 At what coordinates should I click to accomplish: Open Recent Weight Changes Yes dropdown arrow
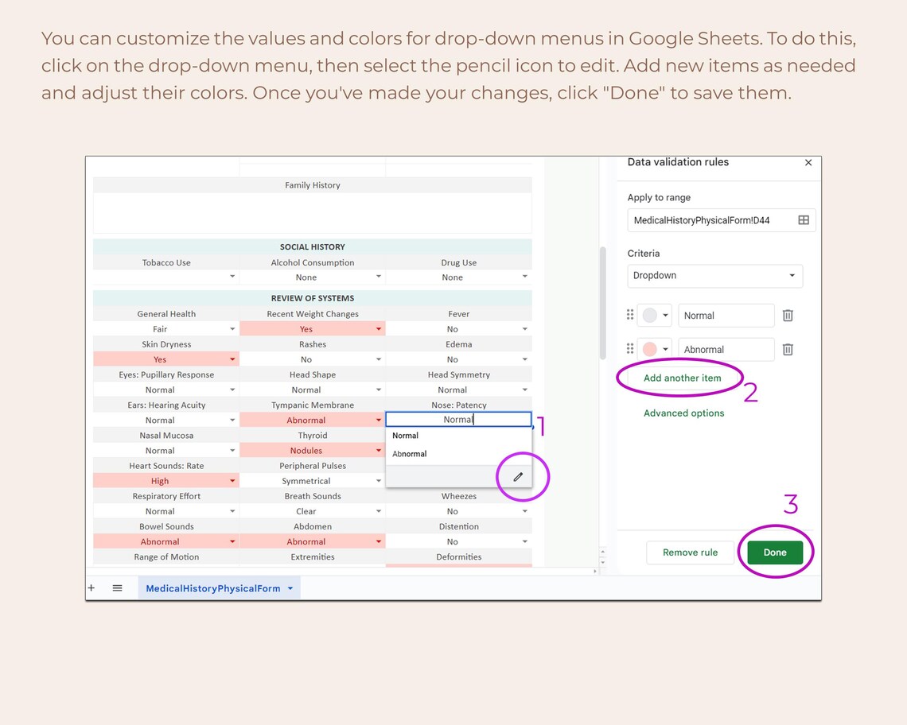pos(379,329)
